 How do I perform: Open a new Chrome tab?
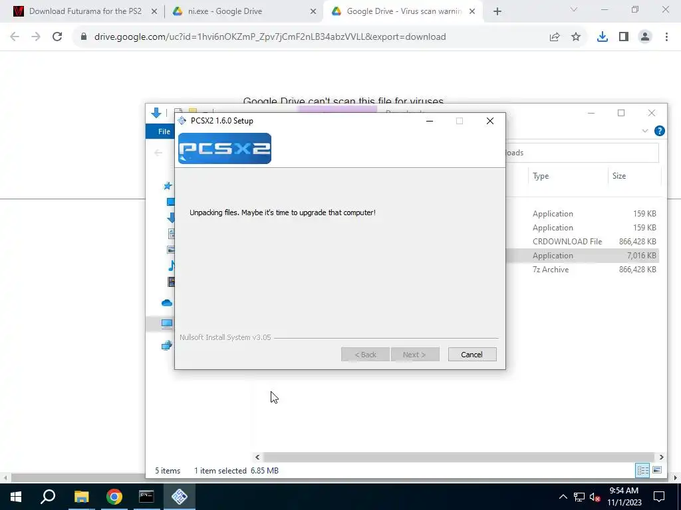(497, 12)
